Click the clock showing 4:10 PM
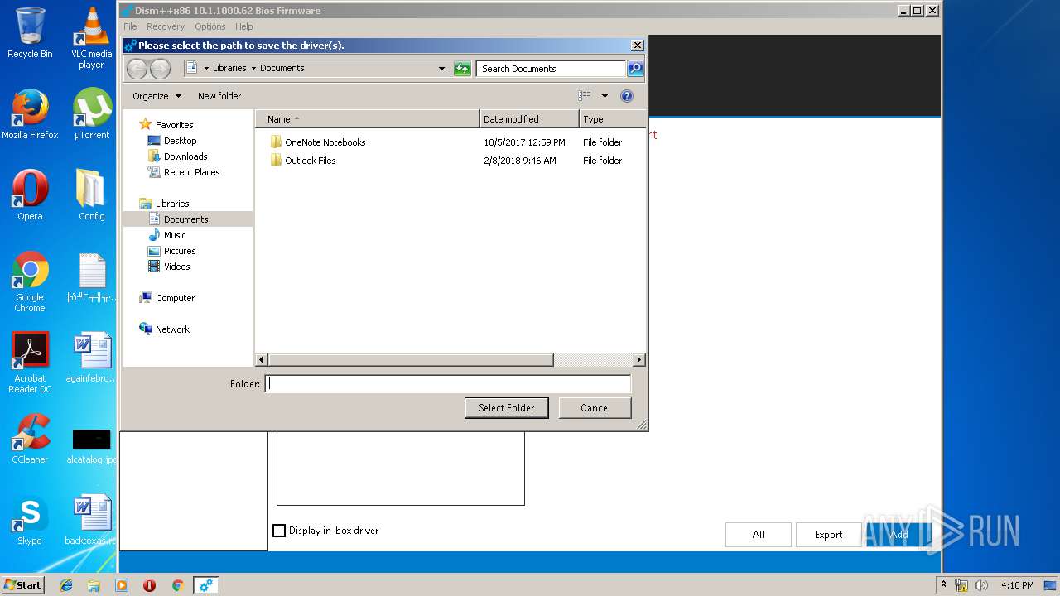The image size is (1060, 596). pyautogui.click(x=1018, y=585)
